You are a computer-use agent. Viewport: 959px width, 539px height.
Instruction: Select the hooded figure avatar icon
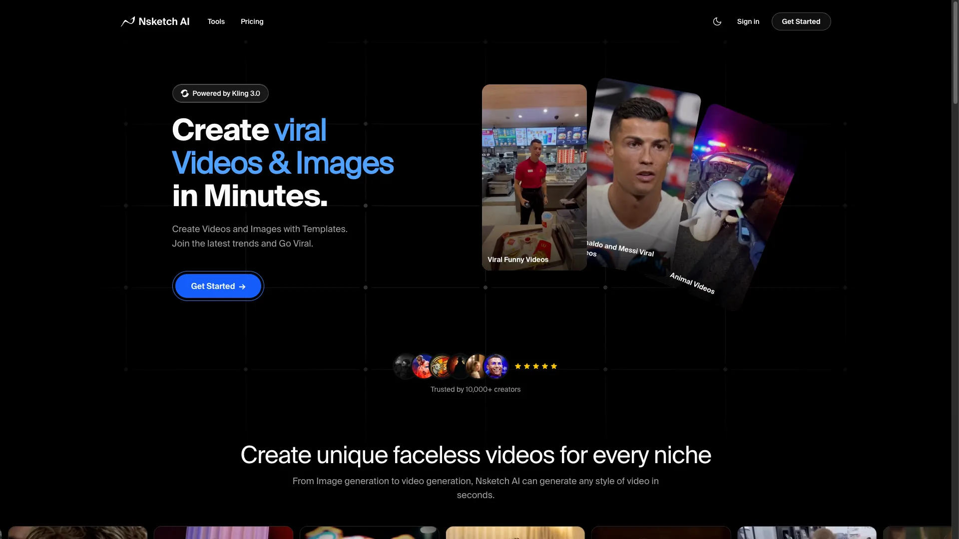click(x=458, y=366)
